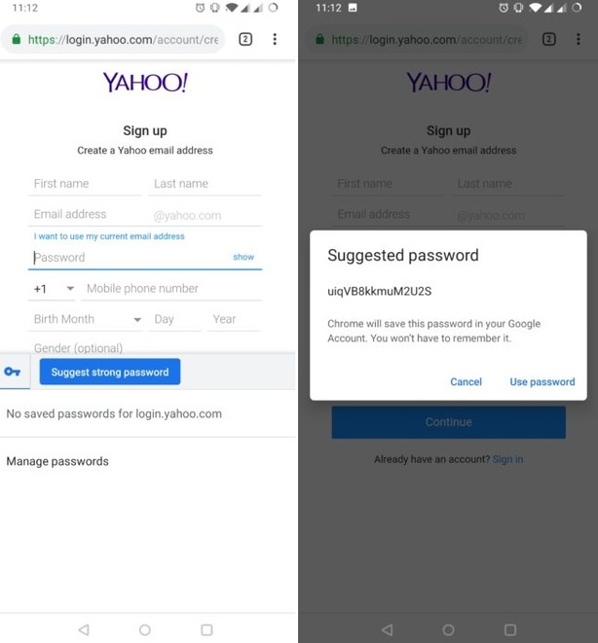Click 'I want to use my current email address'
This screenshot has height=643, width=598.
[x=109, y=236]
